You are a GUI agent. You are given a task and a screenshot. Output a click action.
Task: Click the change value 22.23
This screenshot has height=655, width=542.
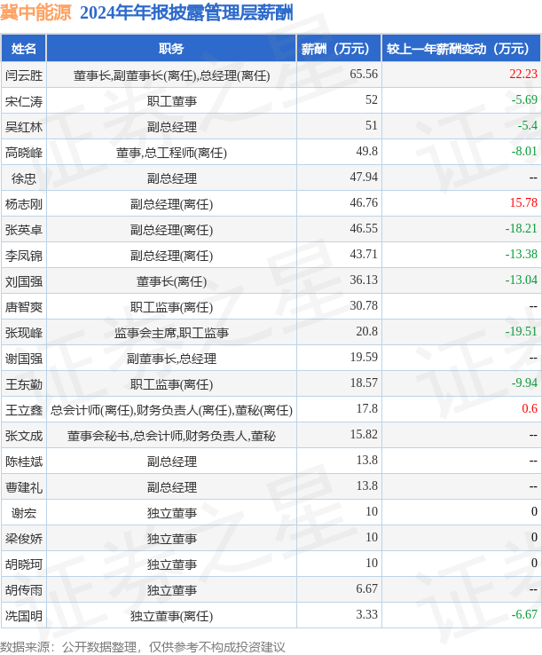pos(523,74)
